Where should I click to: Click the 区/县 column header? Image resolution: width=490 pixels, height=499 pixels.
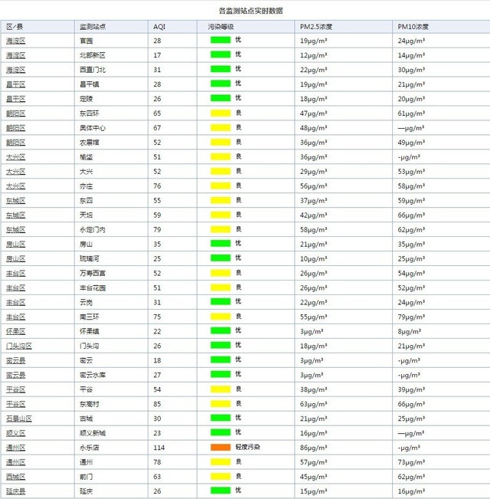[15, 27]
